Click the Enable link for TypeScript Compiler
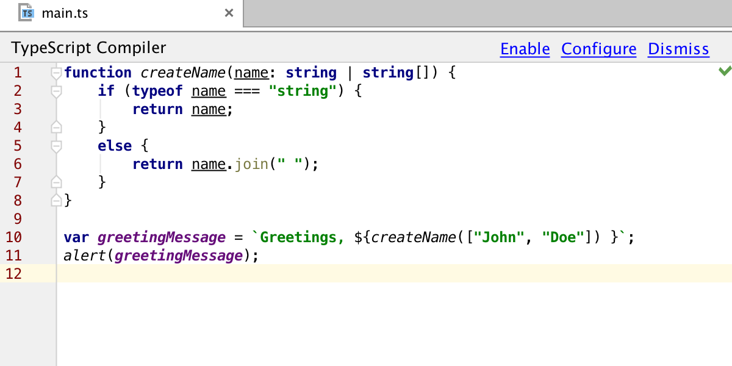The width and height of the screenshot is (732, 366). tap(525, 49)
